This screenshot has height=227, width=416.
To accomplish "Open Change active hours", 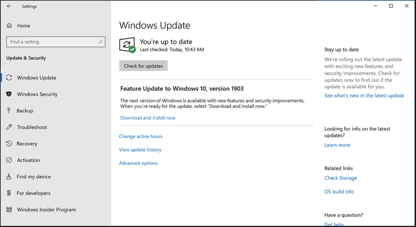I will [141, 136].
